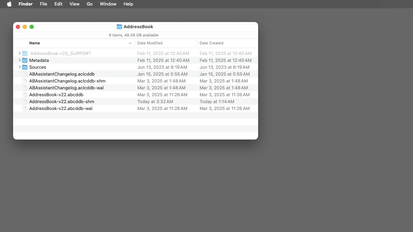Open the Help menu
Screen dimensions: 413x232
pyautogui.click(x=128, y=4)
